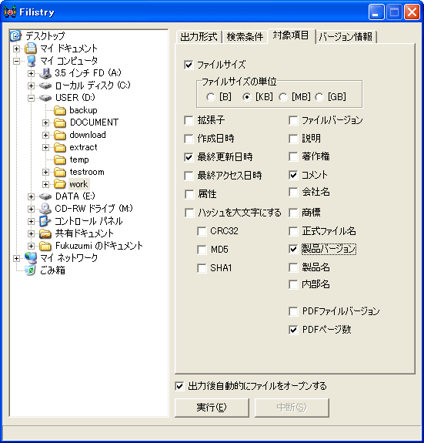
Task: Close the Filistry window
Action: pyautogui.click(x=412, y=12)
